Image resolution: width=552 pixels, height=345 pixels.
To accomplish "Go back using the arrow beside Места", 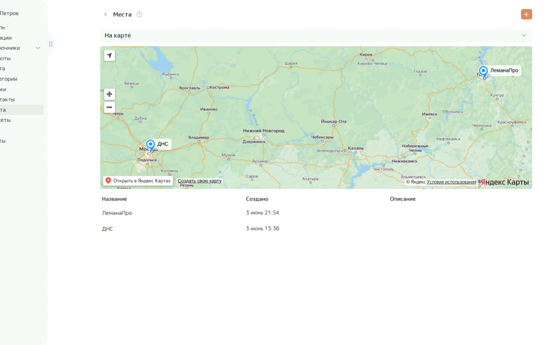I will (x=105, y=14).
